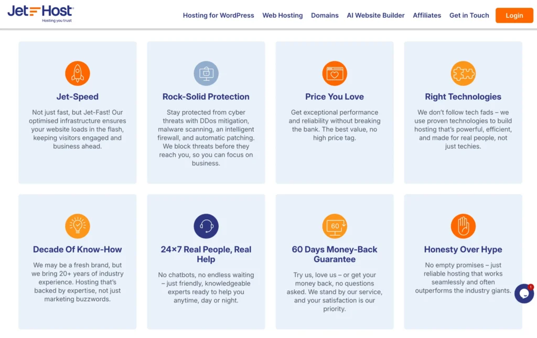Open Hosting for WordPress menu item
The height and width of the screenshot is (338, 537).
click(x=218, y=15)
